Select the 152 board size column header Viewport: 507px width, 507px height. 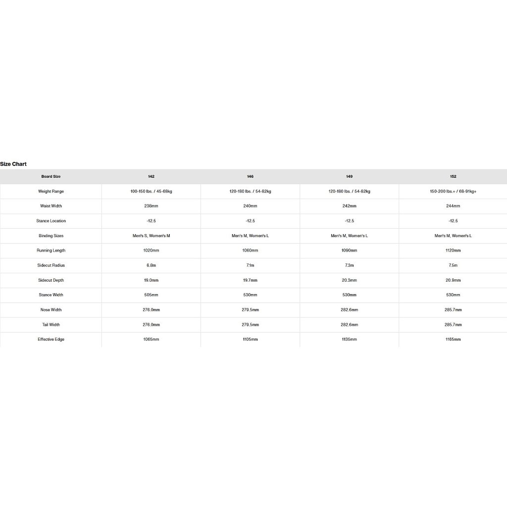(453, 177)
